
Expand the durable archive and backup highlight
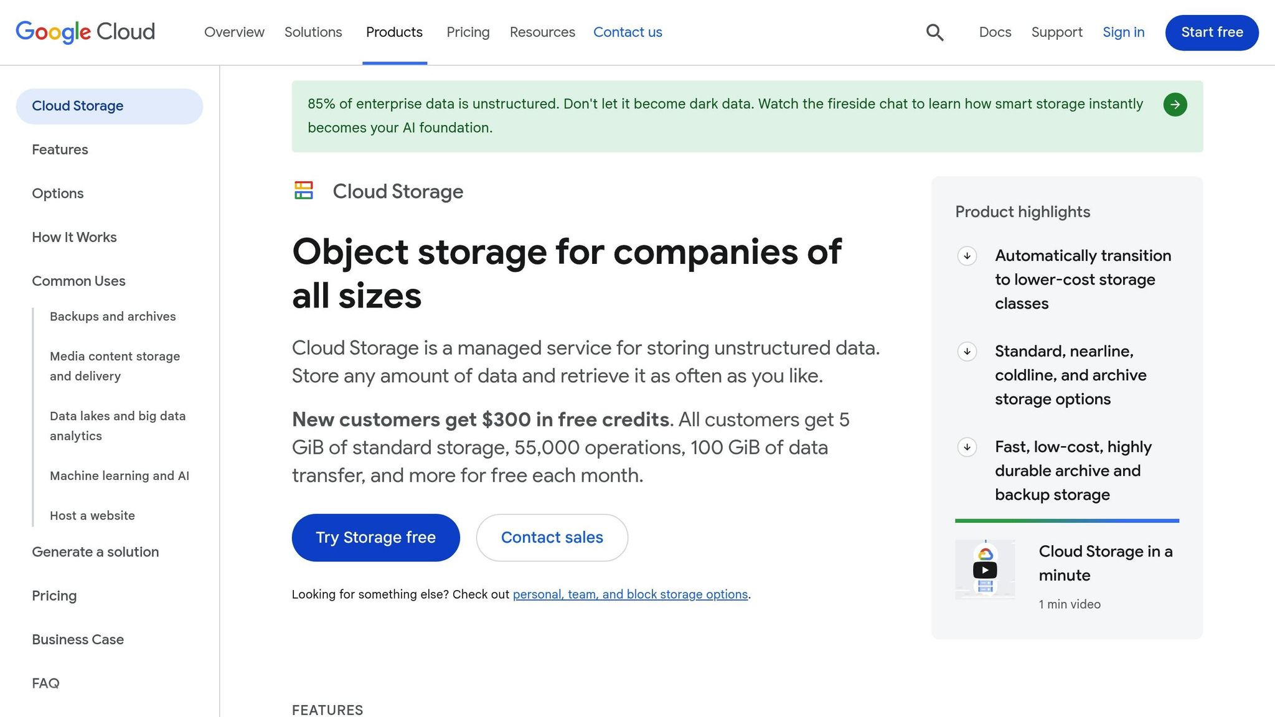[966, 447]
